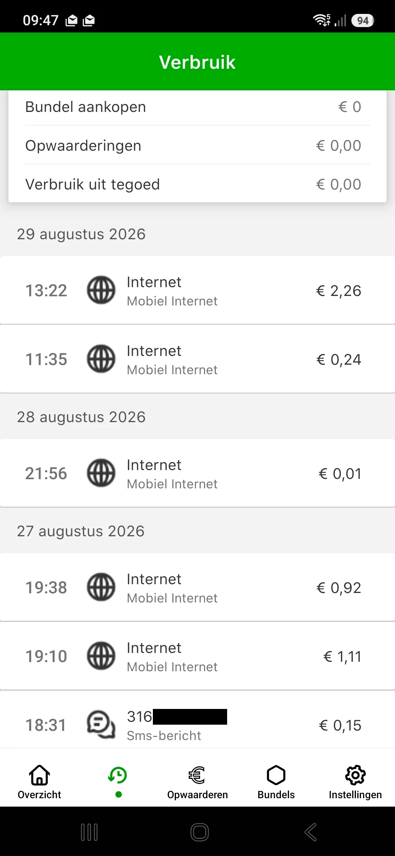395x856 pixels.
Task: Tap the Sms-bericht chat bubble icon
Action: 101,725
